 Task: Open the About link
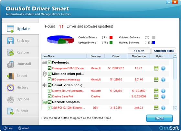tap(23, 128)
